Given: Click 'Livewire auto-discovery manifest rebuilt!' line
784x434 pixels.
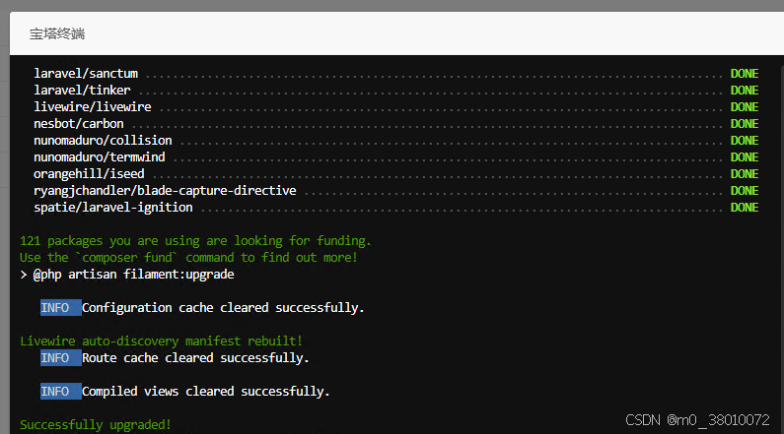Looking at the screenshot, I should click(x=161, y=341).
